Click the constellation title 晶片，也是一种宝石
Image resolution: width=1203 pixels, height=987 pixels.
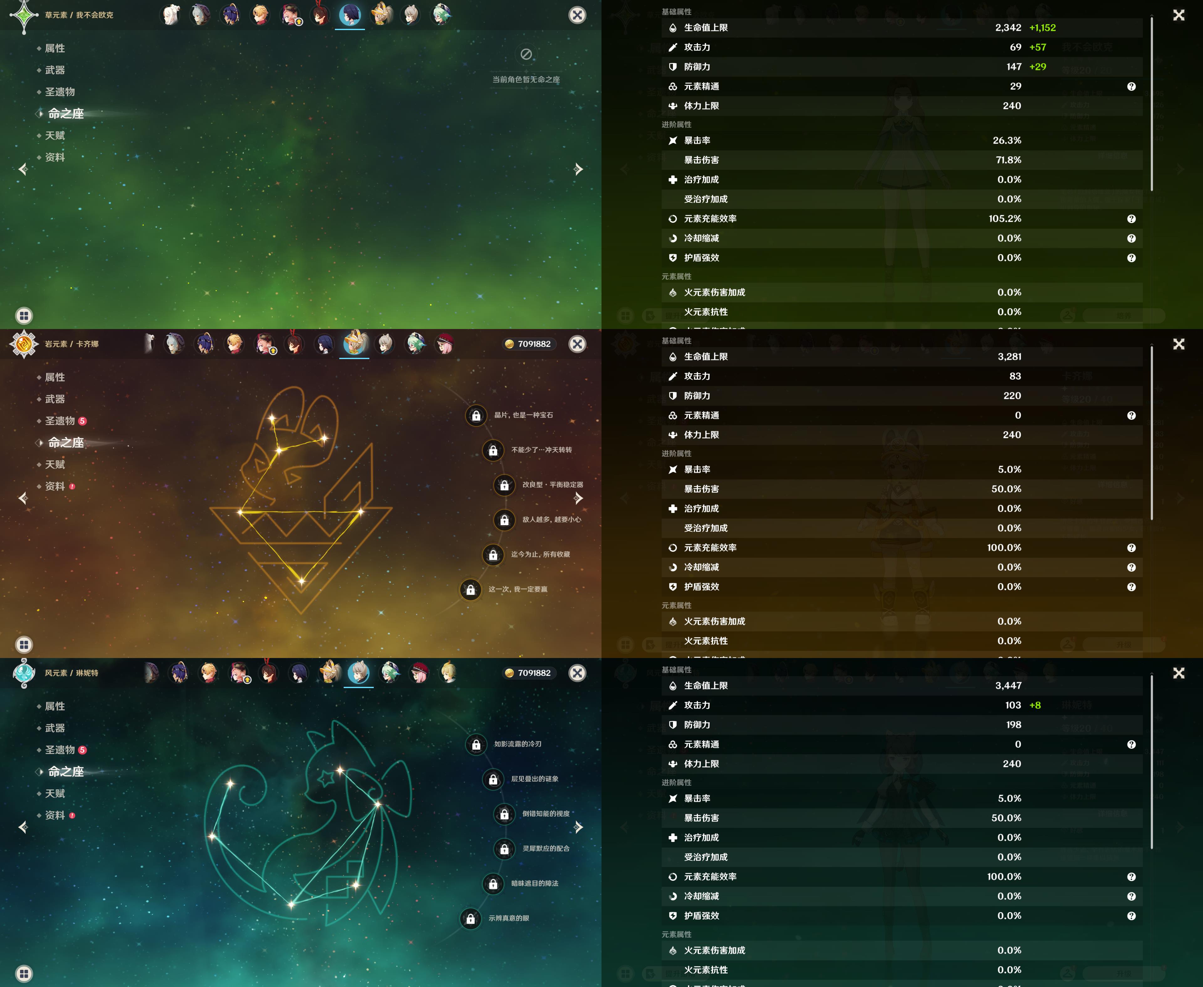pyautogui.click(x=523, y=415)
